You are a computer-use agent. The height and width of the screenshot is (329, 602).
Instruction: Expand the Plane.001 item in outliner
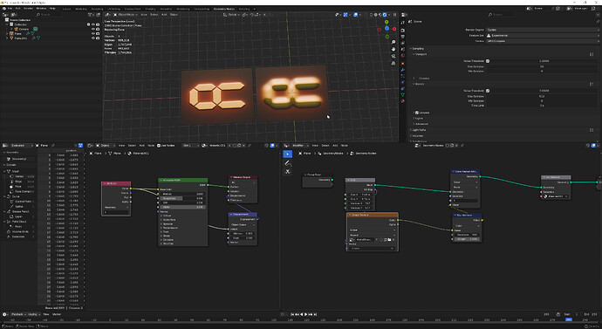coord(7,38)
